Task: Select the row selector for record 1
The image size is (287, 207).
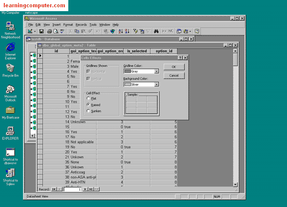Action: pos(40,56)
